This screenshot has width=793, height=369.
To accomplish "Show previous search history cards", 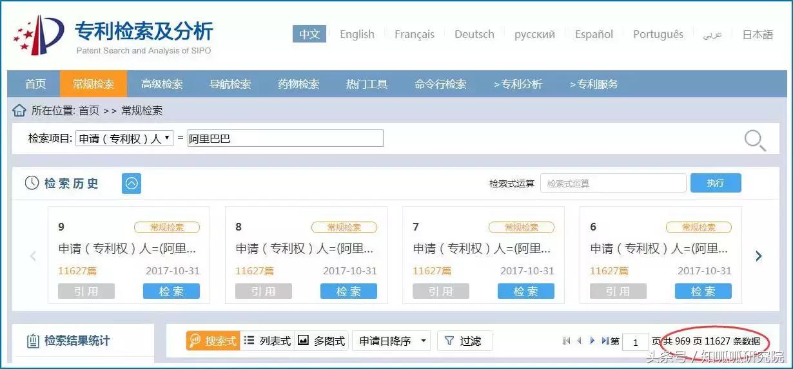I will pyautogui.click(x=33, y=256).
